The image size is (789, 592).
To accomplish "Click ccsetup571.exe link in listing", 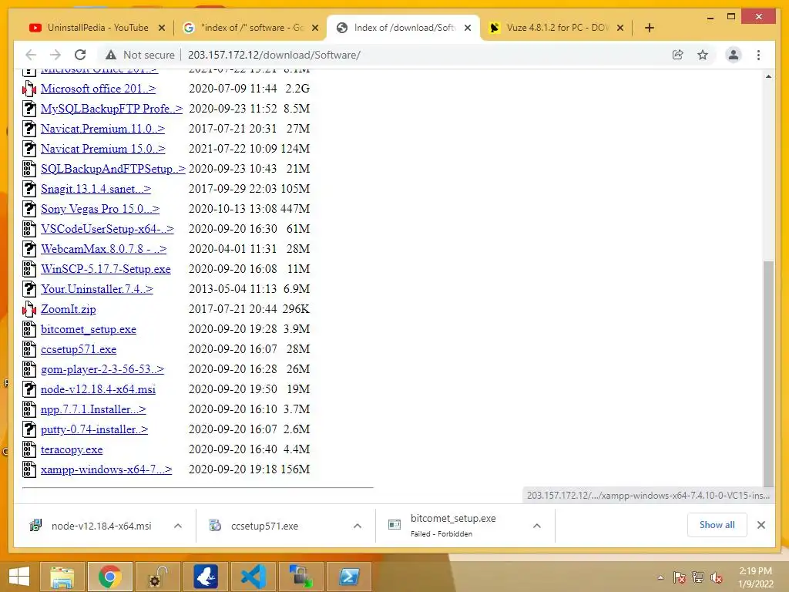I will pyautogui.click(x=79, y=349).
